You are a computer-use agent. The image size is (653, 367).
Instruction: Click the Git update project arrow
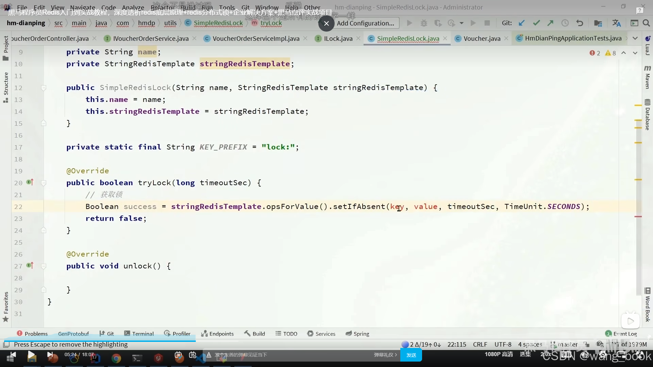pos(521,23)
